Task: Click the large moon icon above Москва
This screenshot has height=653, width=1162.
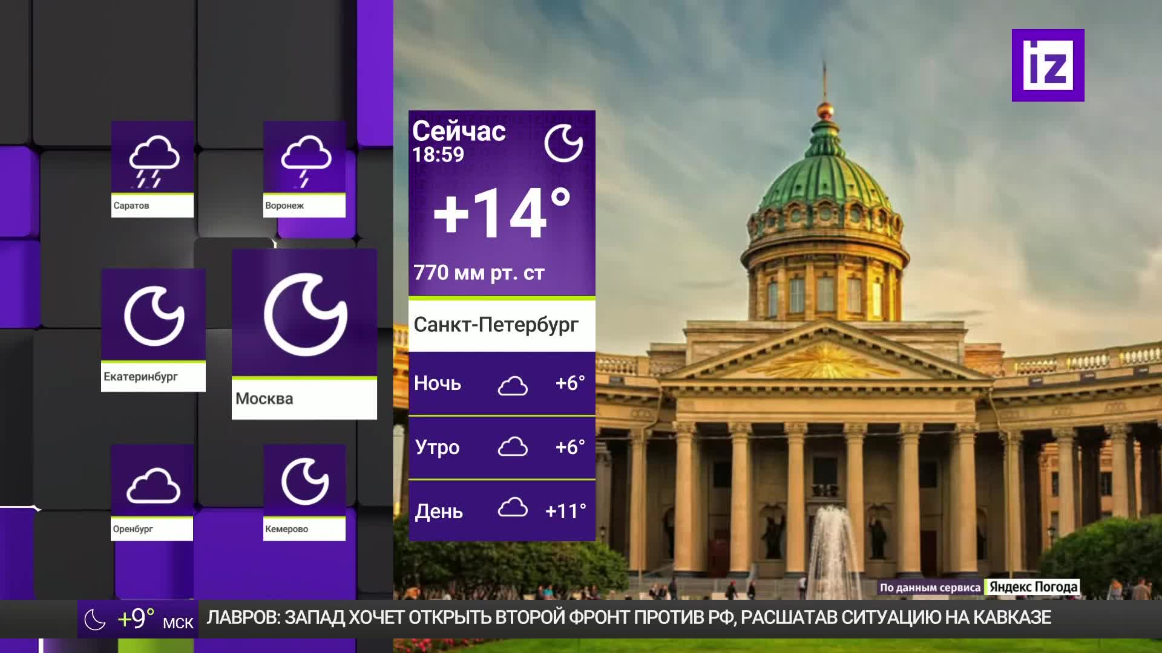Action: coord(306,314)
